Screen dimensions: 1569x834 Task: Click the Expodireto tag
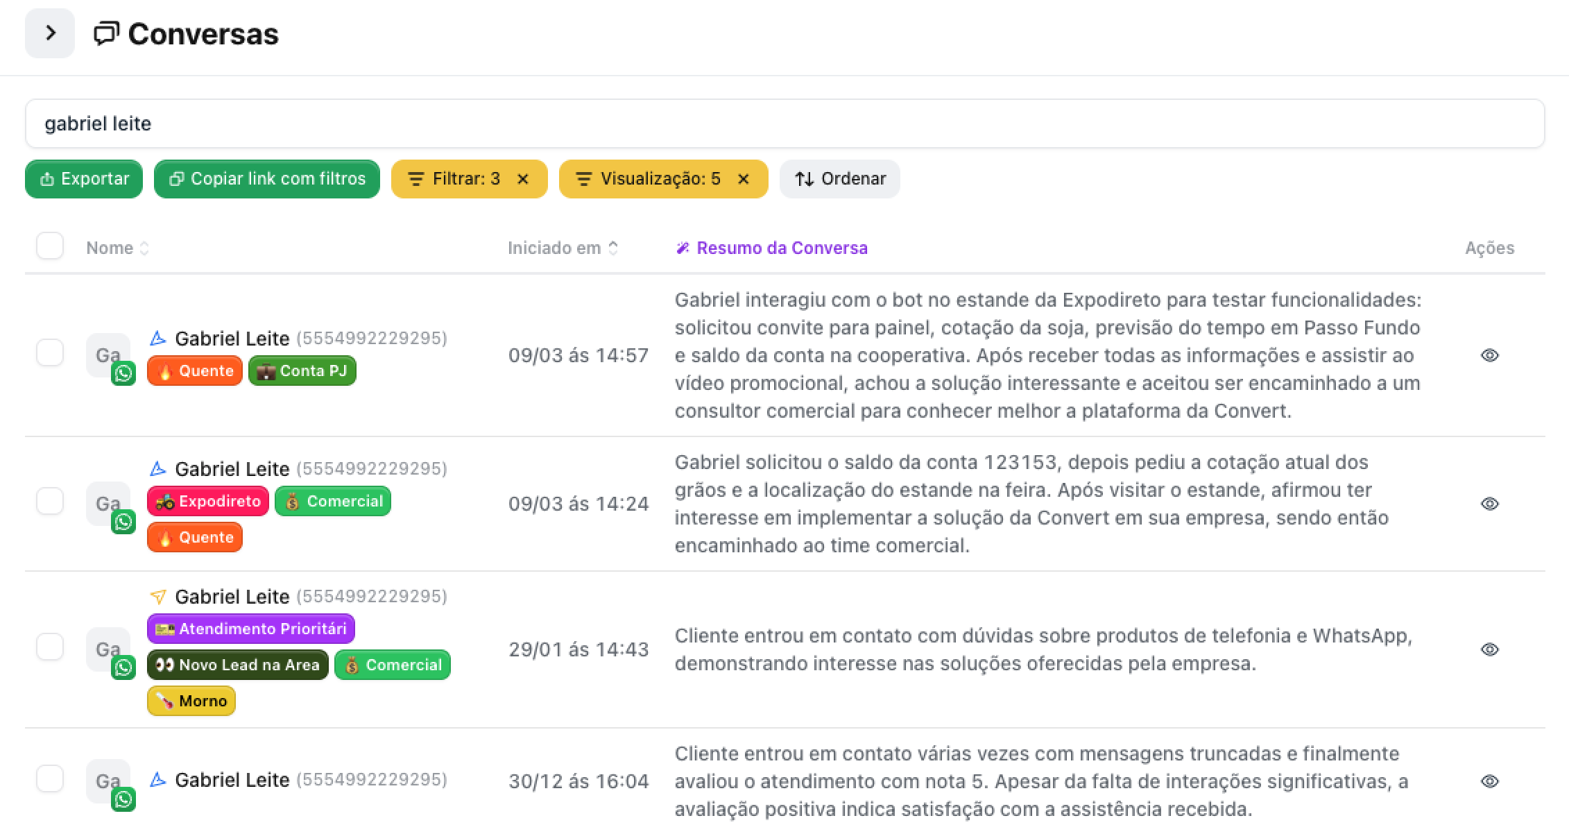click(x=208, y=501)
